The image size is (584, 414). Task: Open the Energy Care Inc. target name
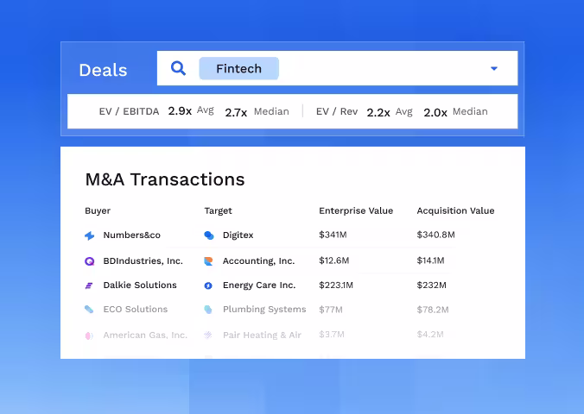tap(259, 285)
